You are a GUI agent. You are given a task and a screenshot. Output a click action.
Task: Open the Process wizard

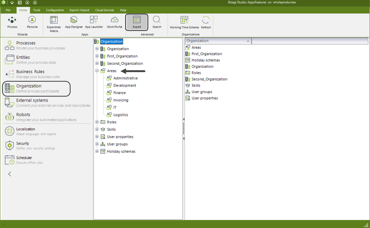[x=12, y=23]
